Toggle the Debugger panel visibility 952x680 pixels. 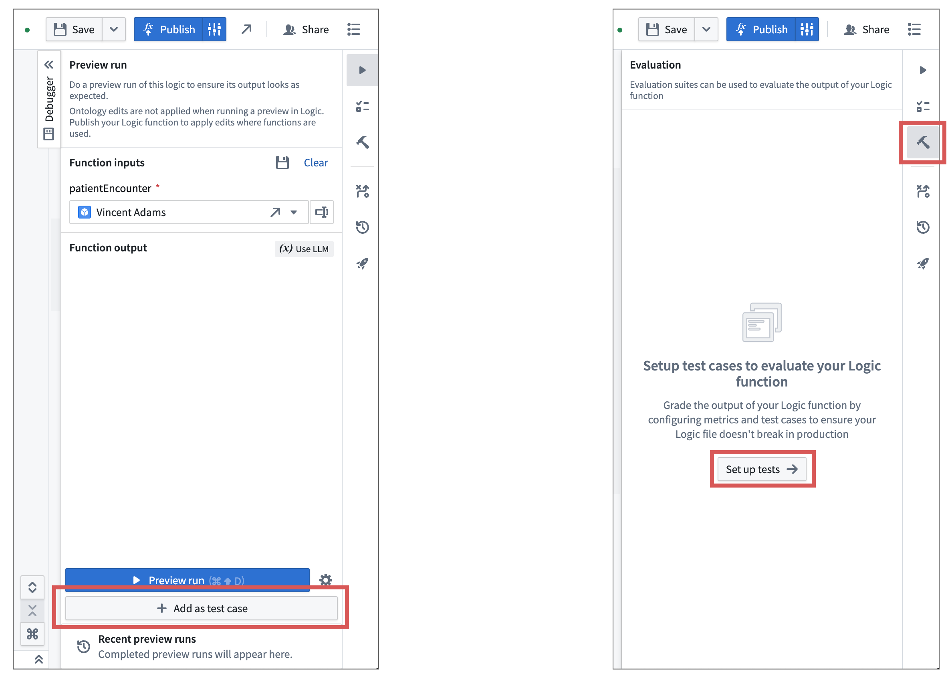pos(48,66)
